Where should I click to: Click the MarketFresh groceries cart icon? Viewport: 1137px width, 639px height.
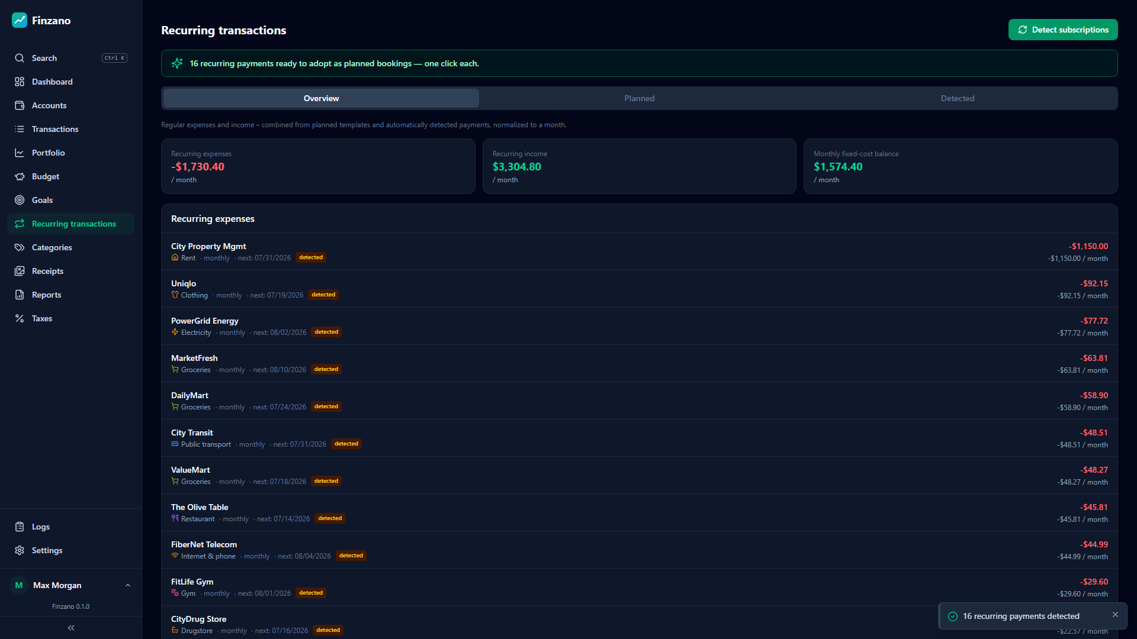point(175,369)
